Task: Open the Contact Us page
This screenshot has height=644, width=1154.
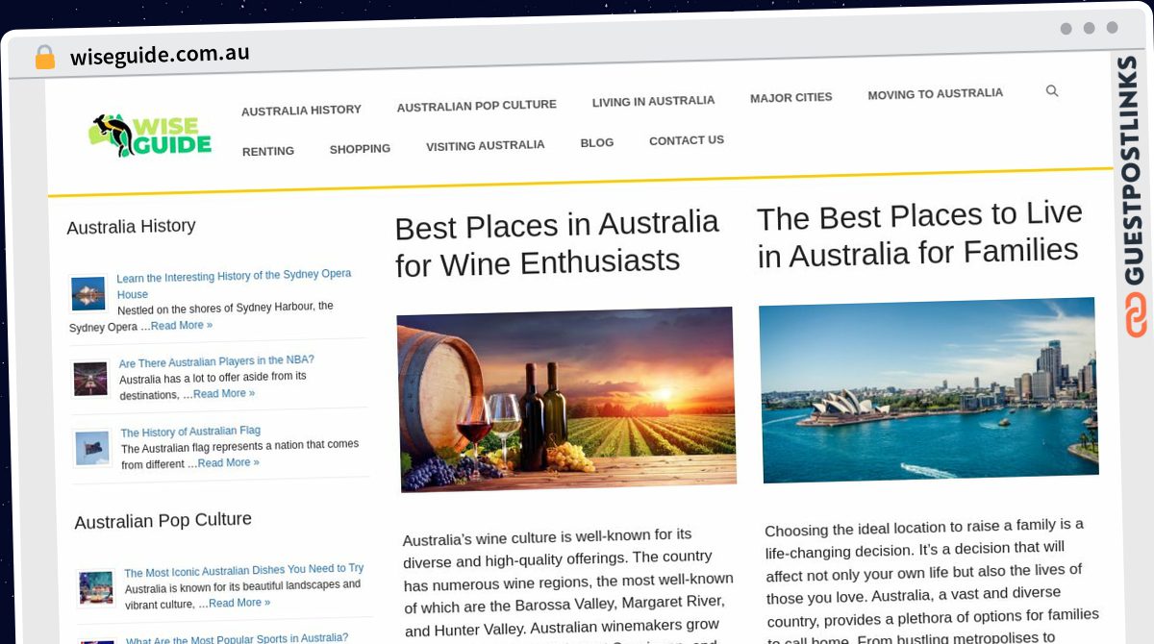Action: pos(687,140)
